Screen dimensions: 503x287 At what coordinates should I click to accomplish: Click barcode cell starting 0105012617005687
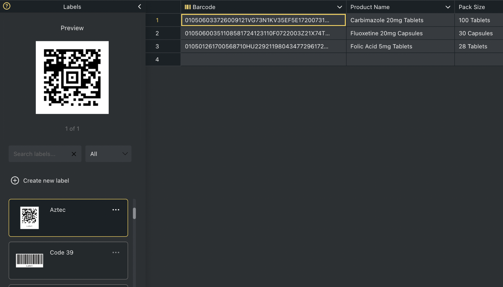pyautogui.click(x=263, y=46)
